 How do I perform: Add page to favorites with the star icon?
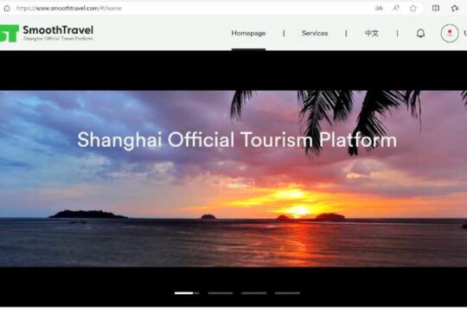(413, 8)
